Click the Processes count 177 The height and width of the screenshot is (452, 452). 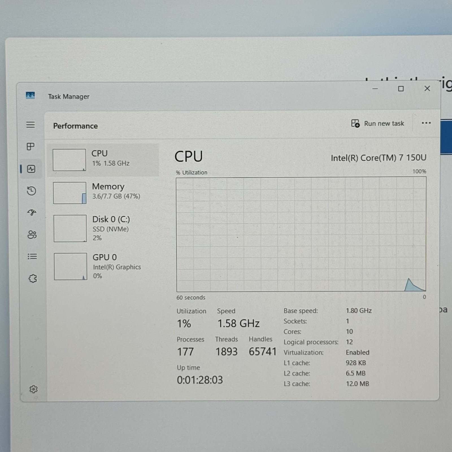click(x=185, y=352)
